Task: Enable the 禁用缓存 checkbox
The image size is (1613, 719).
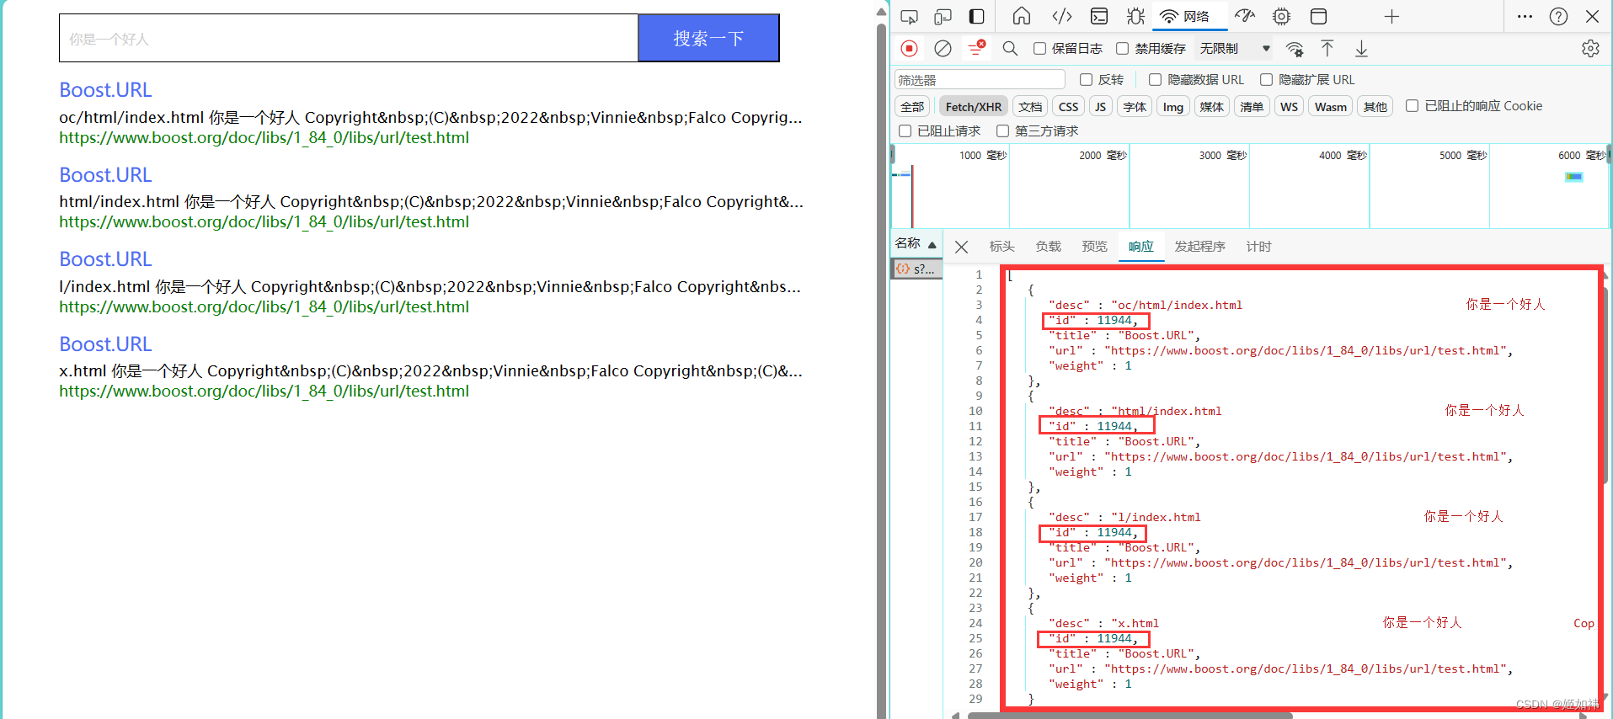Action: pyautogui.click(x=1122, y=49)
